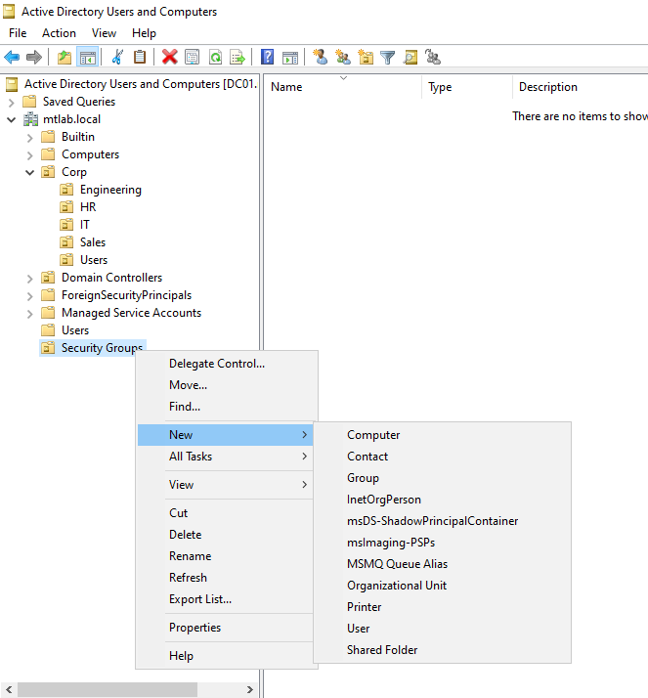Choose Delegate Control... from context menu
Viewport: 648px width, 698px height.
tap(226, 364)
